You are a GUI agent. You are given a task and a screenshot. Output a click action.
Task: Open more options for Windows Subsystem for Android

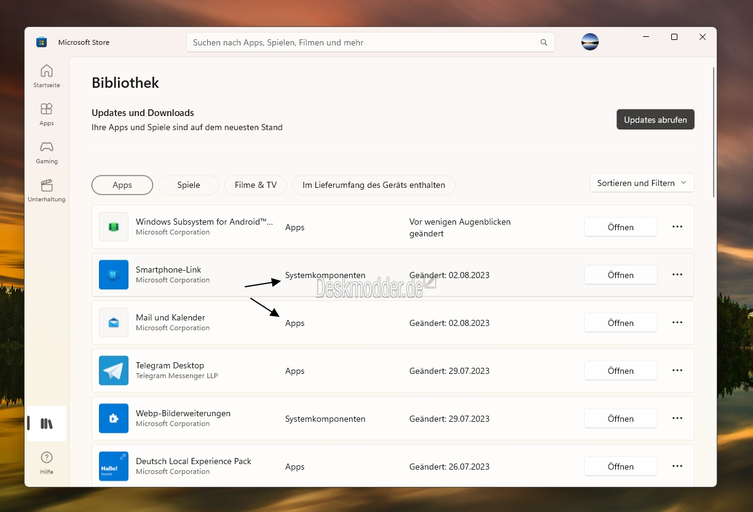pos(677,227)
